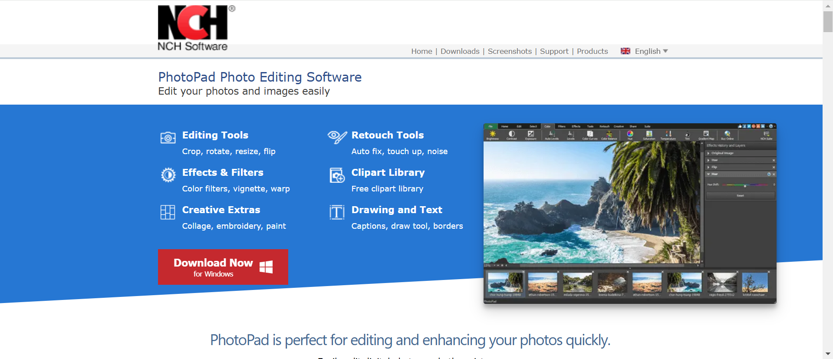Click 'PhotoPad Photo Editing Software' title
This screenshot has height=359, width=833.
[x=260, y=77]
